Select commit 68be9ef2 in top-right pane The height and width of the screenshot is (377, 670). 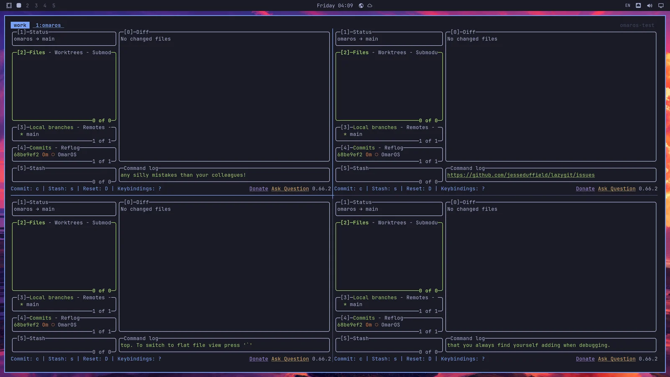pos(389,155)
